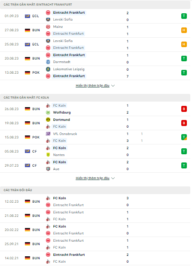
Task: Expand more Eintracht Frankfurt matches link
Action: [92, 85]
